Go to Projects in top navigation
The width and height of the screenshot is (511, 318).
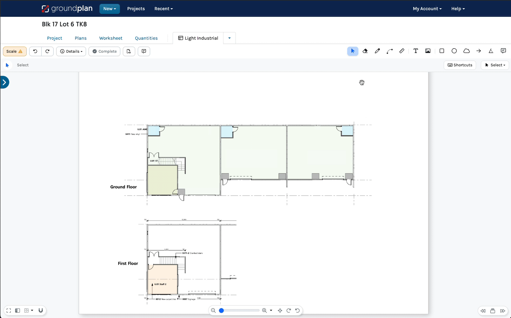[x=136, y=9]
